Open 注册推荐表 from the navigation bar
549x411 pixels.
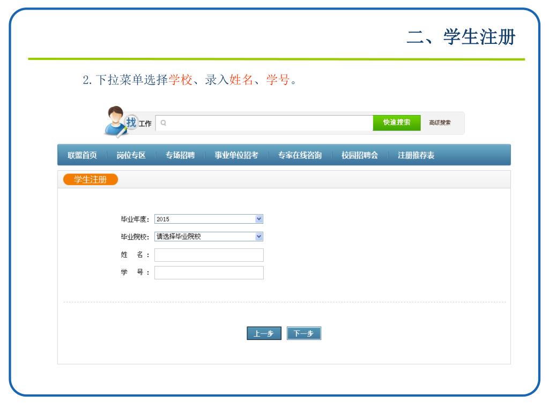[416, 155]
